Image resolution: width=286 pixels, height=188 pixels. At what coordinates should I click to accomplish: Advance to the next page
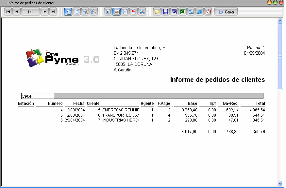45,12
